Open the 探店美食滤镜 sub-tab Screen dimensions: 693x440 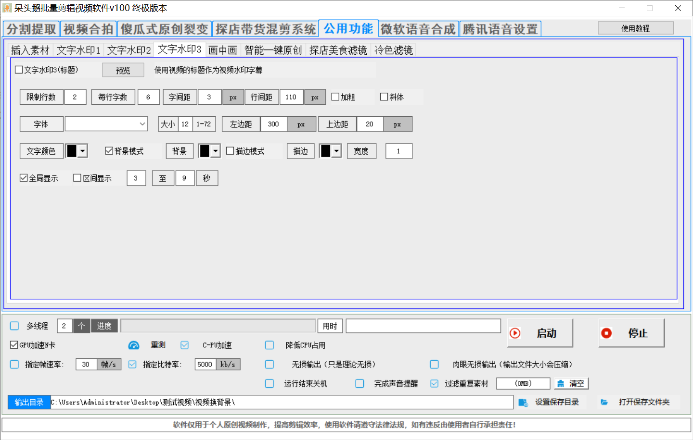click(x=338, y=50)
